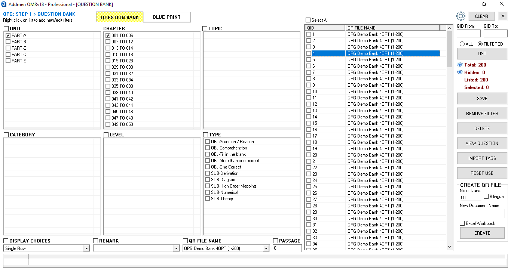Check the OBJ-One Correct type checkbox
The image size is (511, 272).
pyautogui.click(x=208, y=167)
